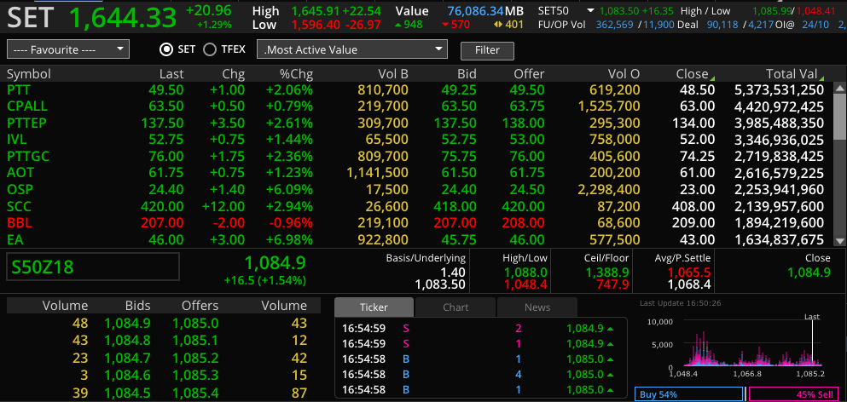The width and height of the screenshot is (847, 402).
Task: Sort by the Vol O column header
Action: (624, 74)
